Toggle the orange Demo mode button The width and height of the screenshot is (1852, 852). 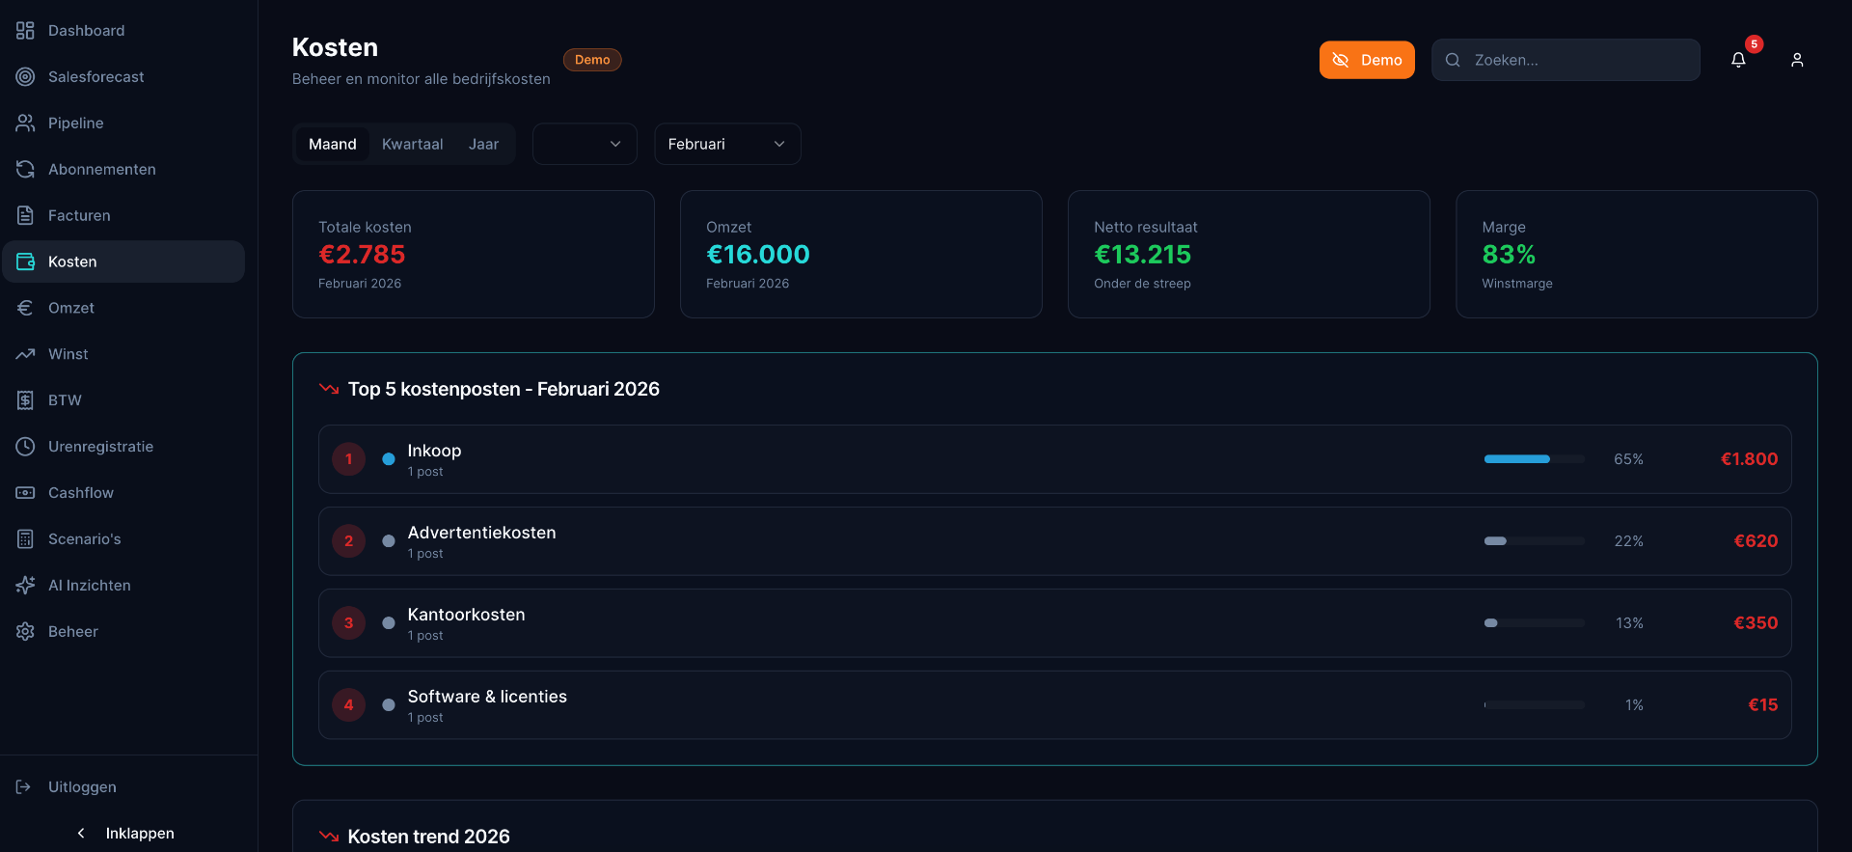pyautogui.click(x=1367, y=60)
